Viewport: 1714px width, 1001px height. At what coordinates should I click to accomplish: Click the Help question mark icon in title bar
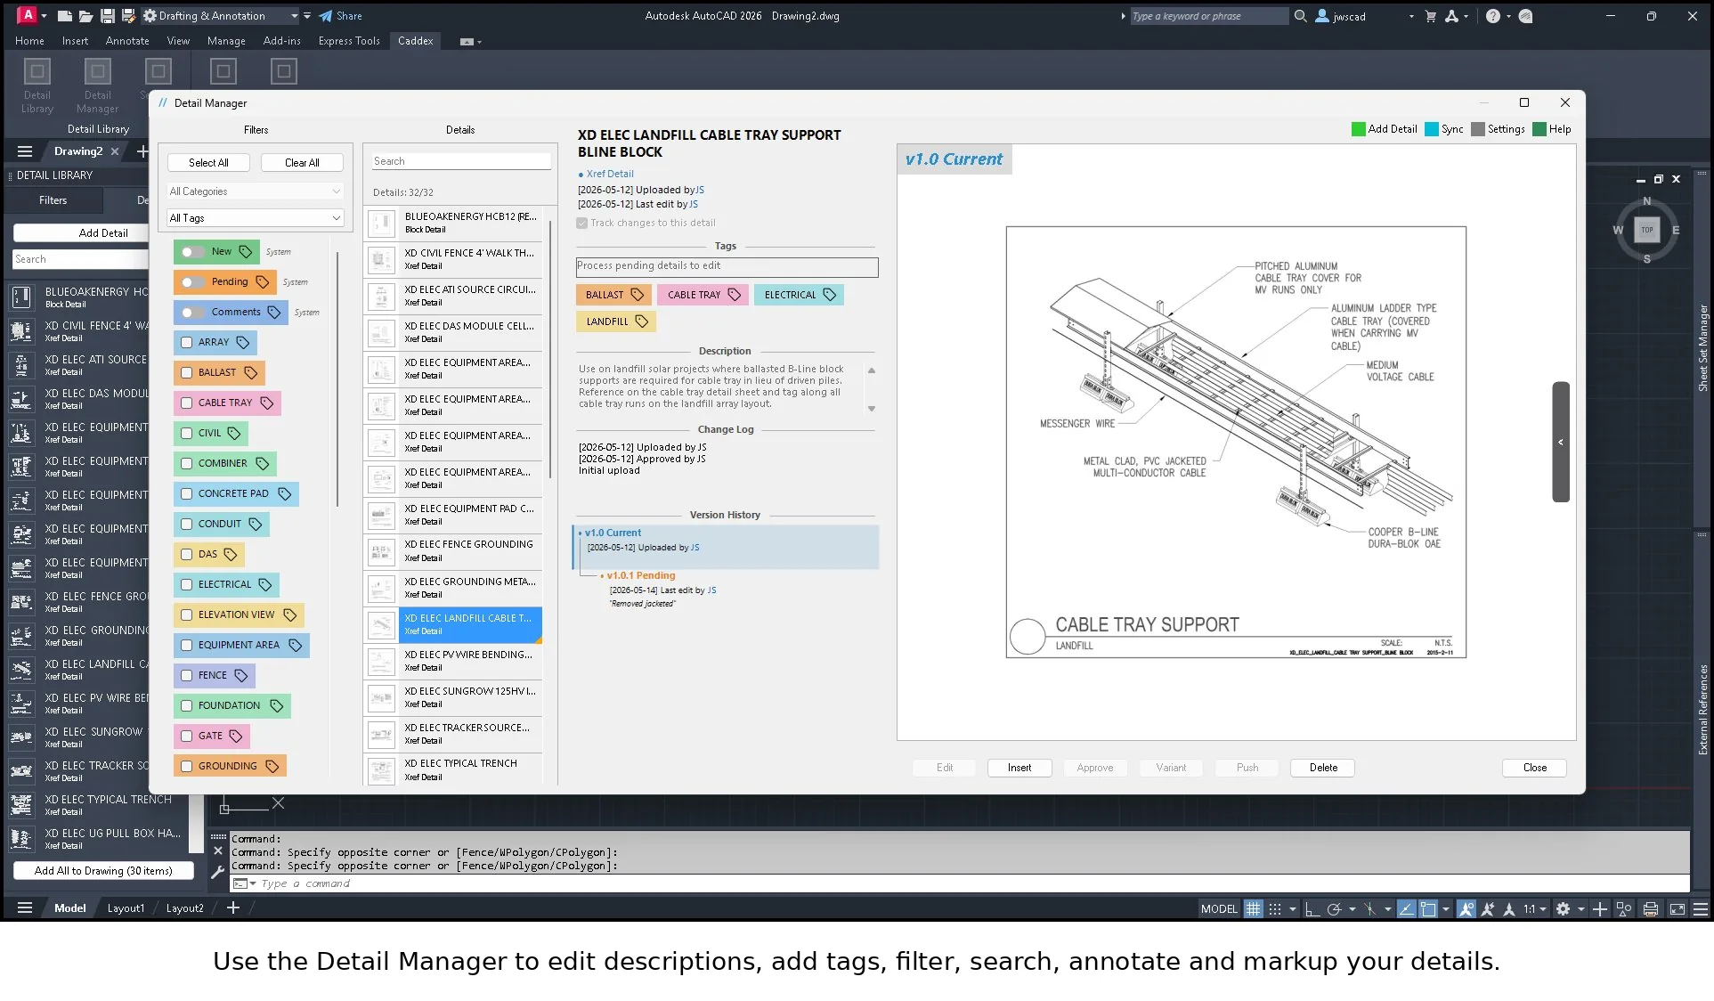(x=1493, y=16)
